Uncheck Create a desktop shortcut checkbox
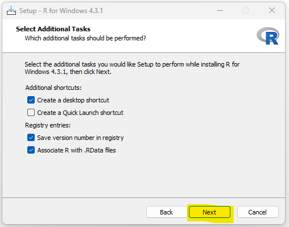This screenshot has height=227, width=289. click(31, 100)
